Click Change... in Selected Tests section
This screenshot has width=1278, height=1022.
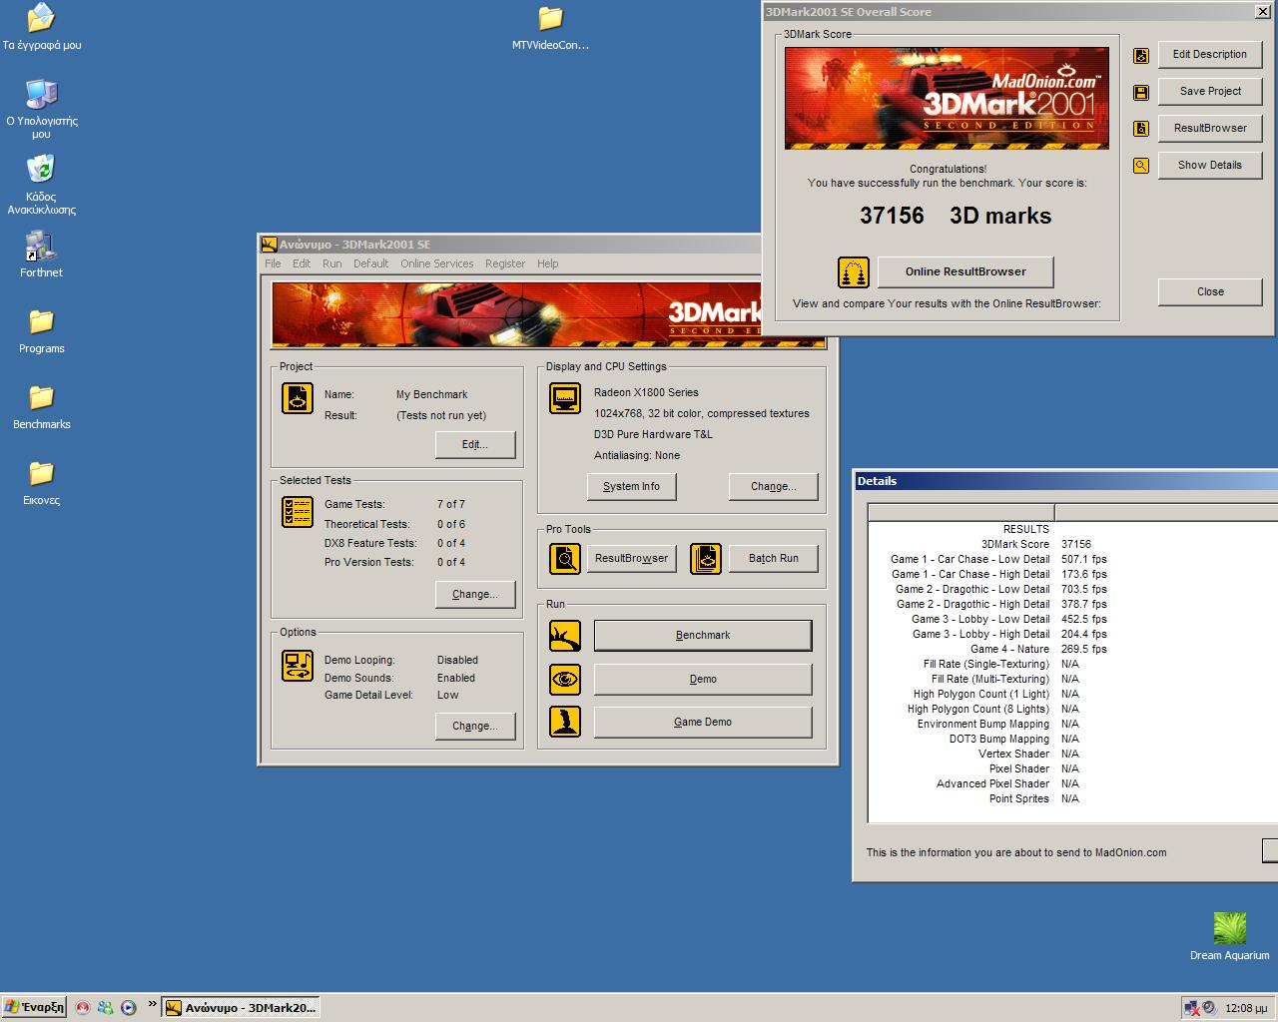point(475,594)
